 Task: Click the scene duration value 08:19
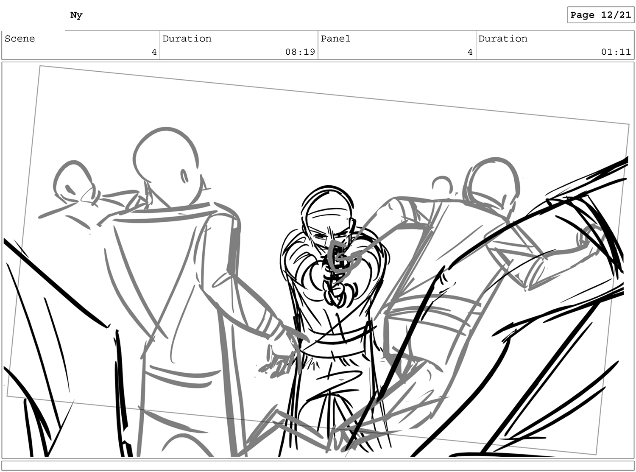[x=300, y=52]
